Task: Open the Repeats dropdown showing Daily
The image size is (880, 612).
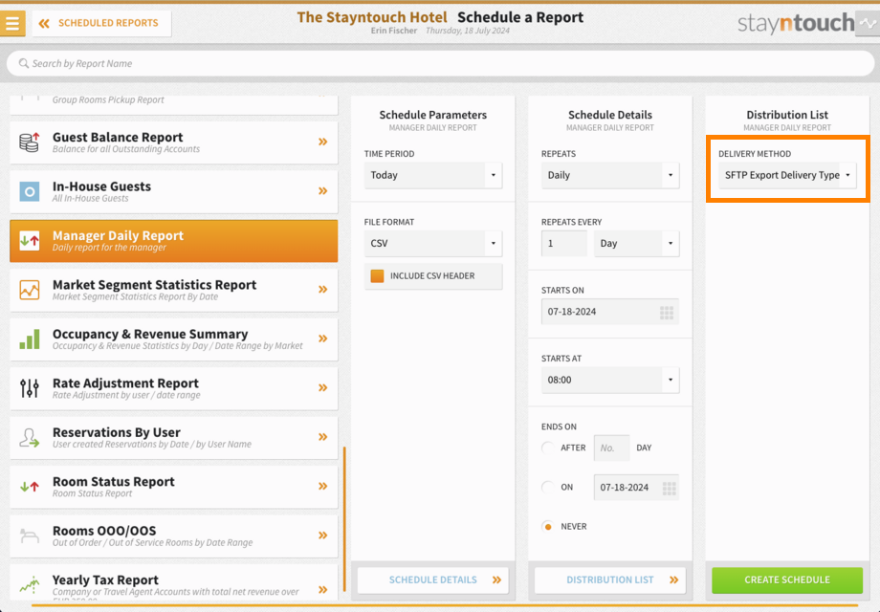Action: coord(610,175)
